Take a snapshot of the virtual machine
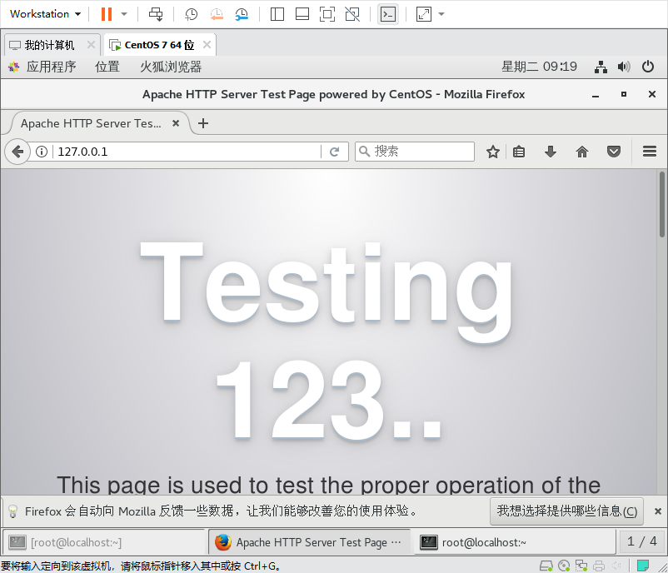The width and height of the screenshot is (668, 573). [x=191, y=14]
